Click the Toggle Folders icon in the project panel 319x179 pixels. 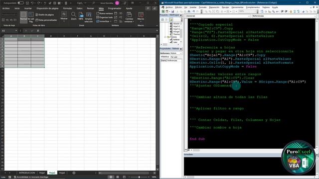pos(171,20)
